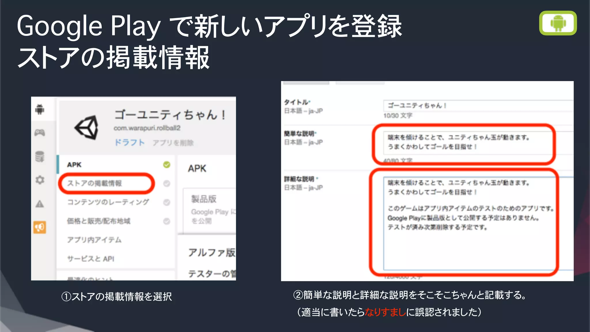Screen dimensions: 590x332
Task: Click the green APK completed checkmark
Action: click(167, 165)
